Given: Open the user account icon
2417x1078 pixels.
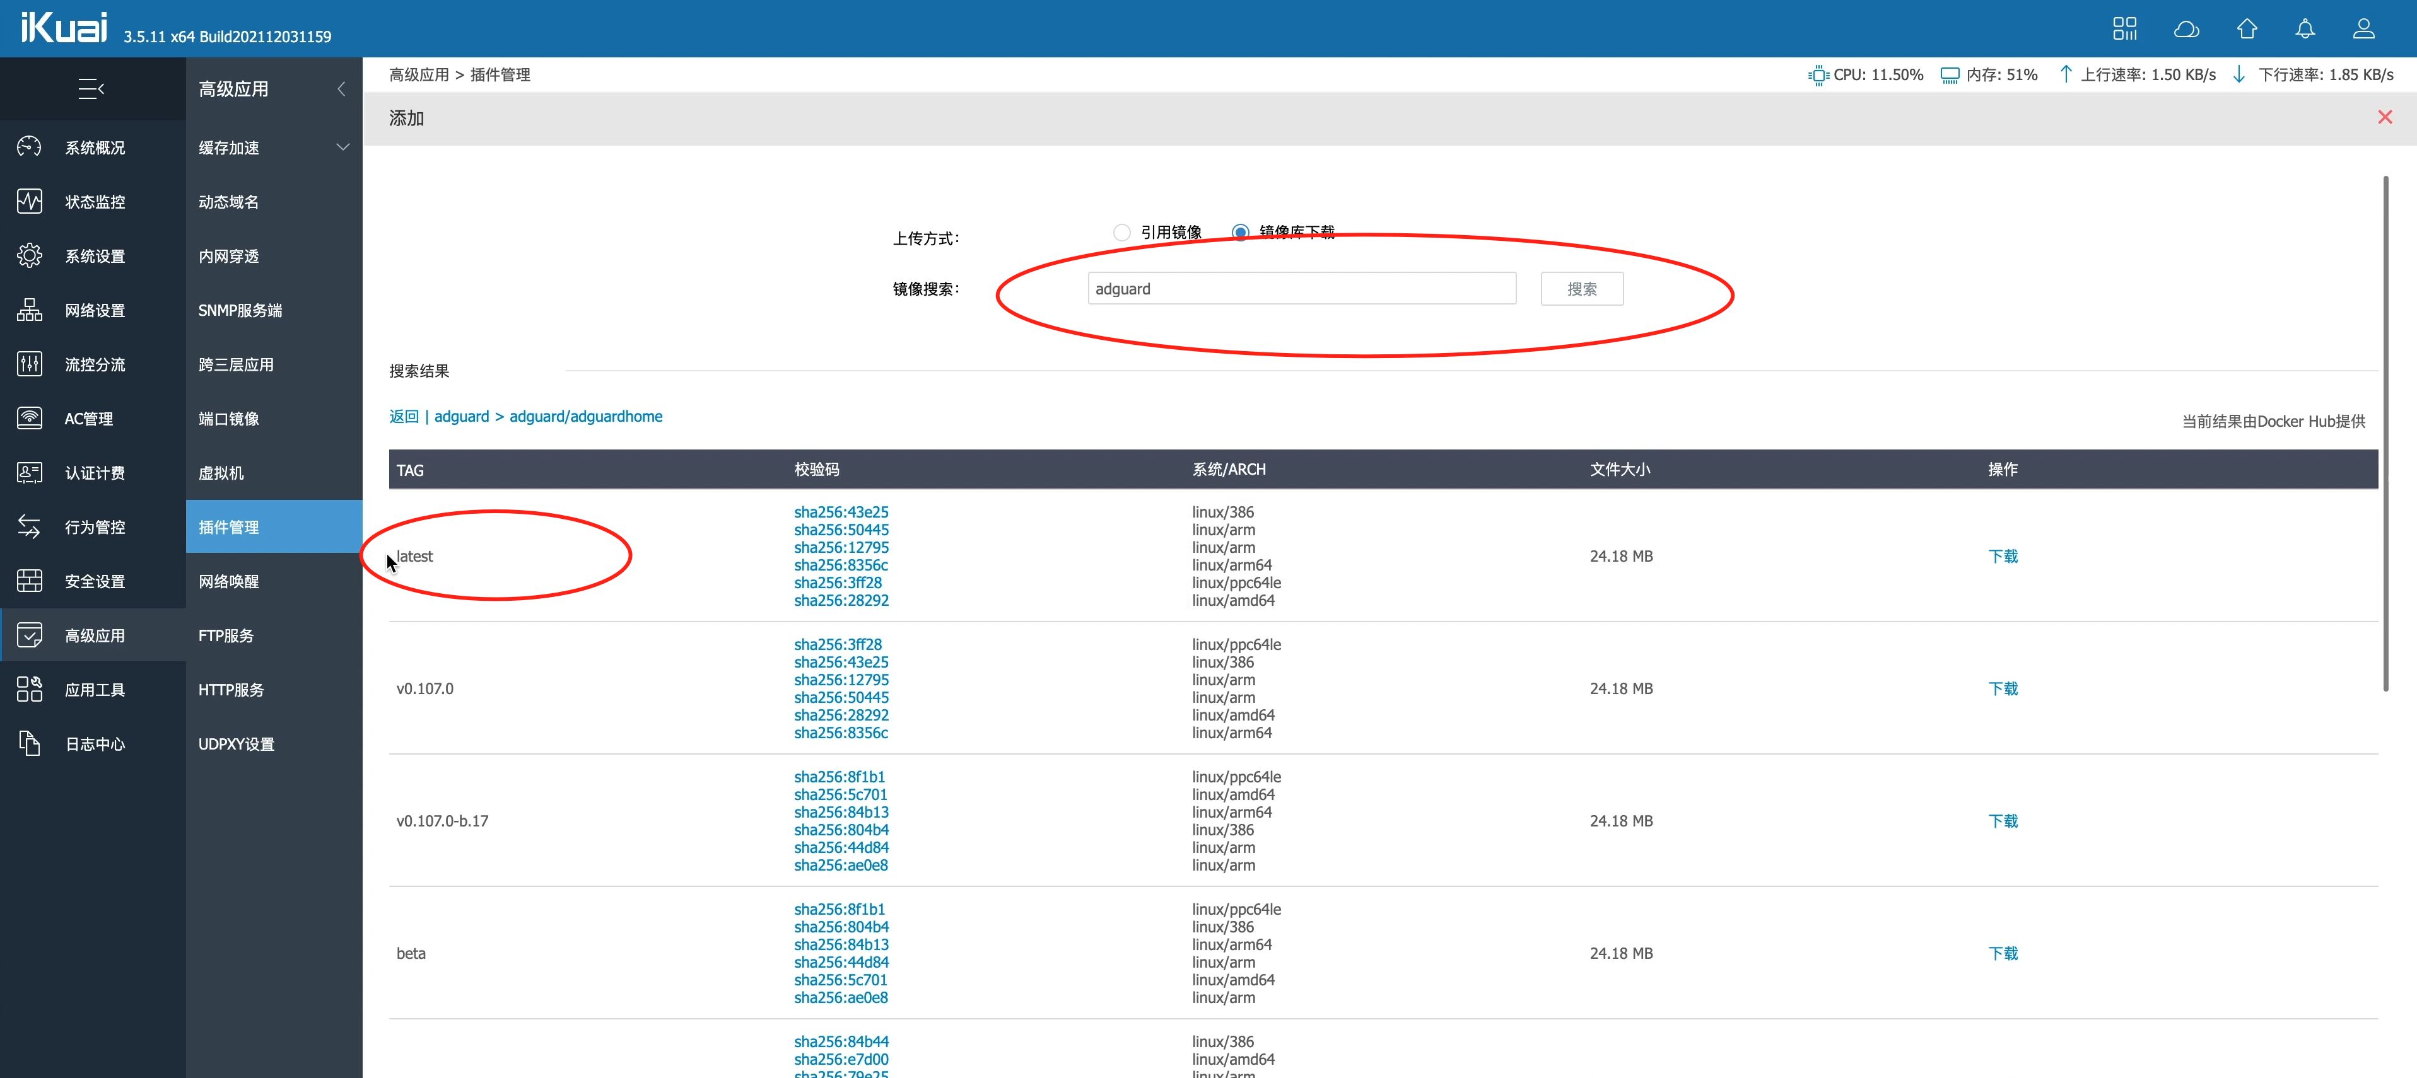Looking at the screenshot, I should pyautogui.click(x=2363, y=29).
